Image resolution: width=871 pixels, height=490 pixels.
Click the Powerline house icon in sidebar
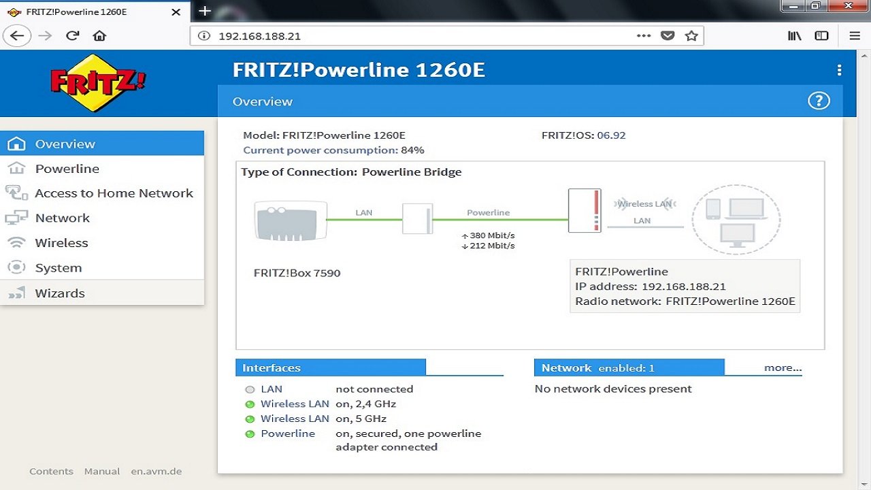click(x=16, y=169)
